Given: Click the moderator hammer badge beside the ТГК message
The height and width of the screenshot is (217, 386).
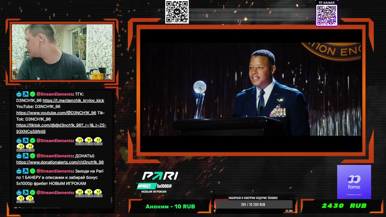Looking at the screenshot, I should tap(26, 94).
